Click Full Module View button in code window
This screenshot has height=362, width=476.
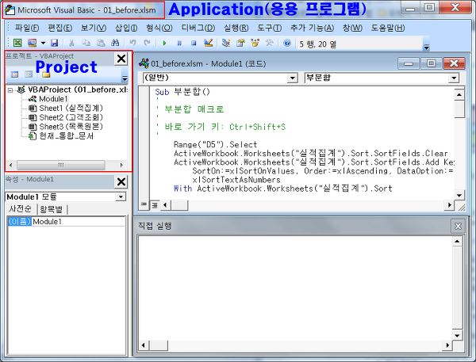point(155,205)
